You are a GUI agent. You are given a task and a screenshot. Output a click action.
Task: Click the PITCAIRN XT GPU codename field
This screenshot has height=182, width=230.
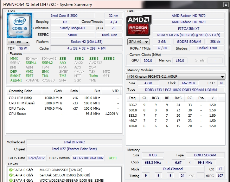pyautogui.click(x=189, y=28)
